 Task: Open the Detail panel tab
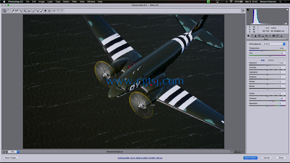[256, 35]
